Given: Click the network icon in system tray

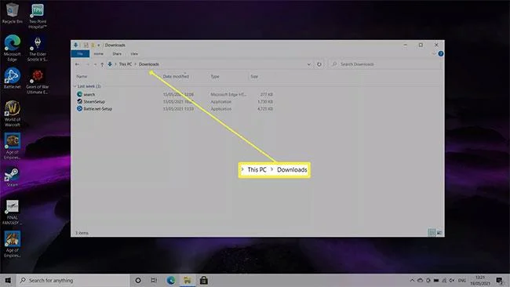Looking at the screenshot, I should (x=444, y=280).
